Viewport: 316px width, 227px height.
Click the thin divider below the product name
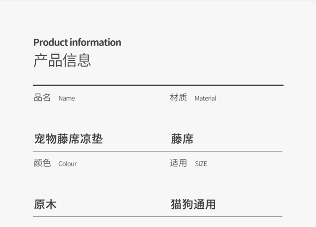(157, 151)
